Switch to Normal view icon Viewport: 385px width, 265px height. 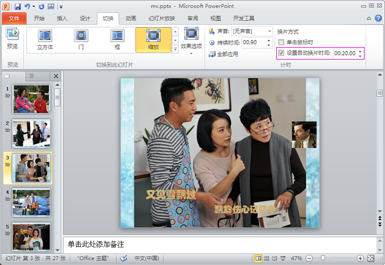click(258, 258)
